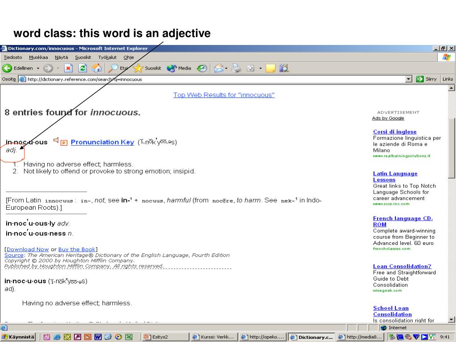Open Suosikit favorites star button
This screenshot has height=342, width=456.
coord(147,68)
